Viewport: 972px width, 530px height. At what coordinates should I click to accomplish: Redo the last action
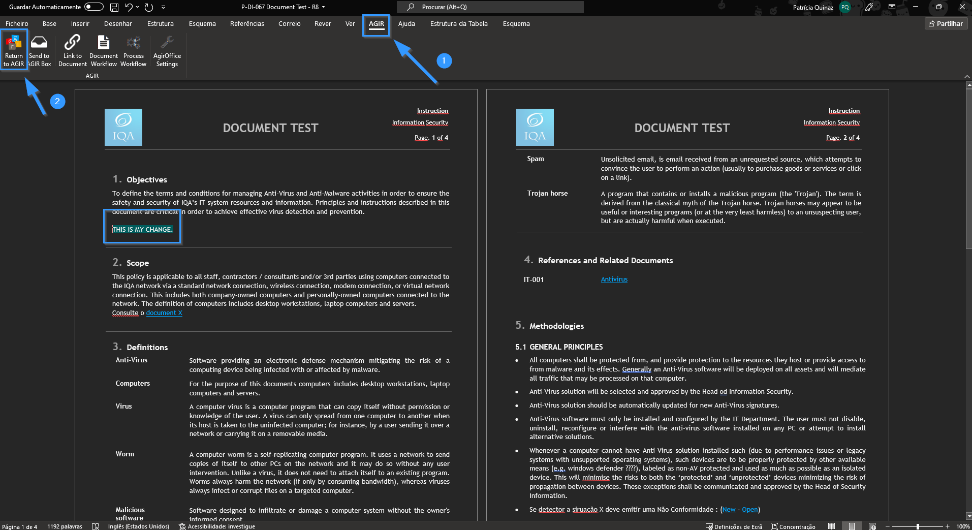148,7
